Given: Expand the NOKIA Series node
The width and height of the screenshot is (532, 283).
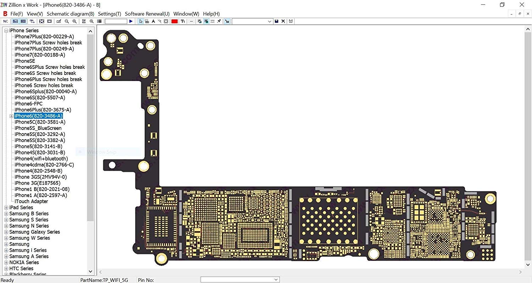Looking at the screenshot, I should (x=6, y=262).
